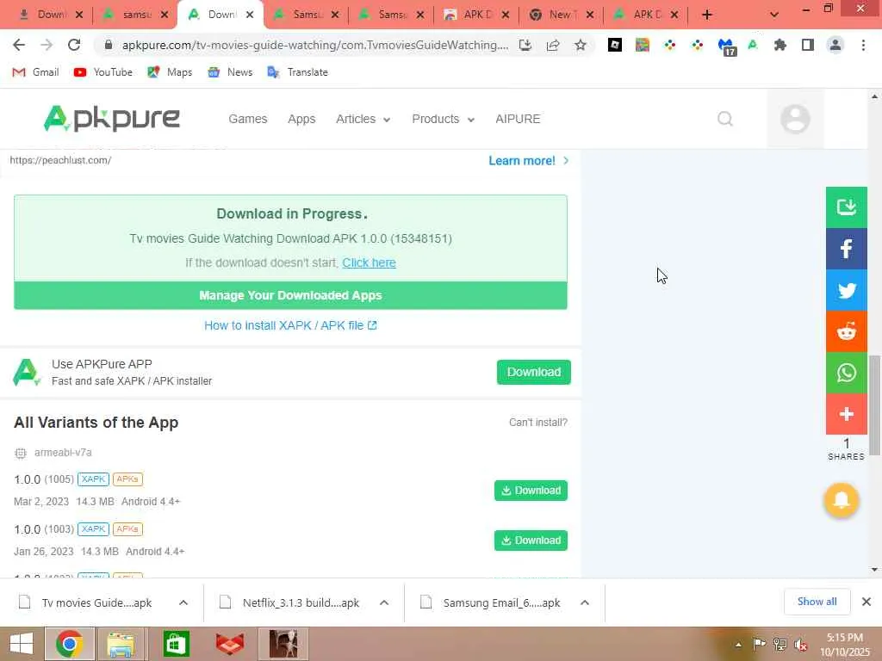
Task: Bookmark this page with the star icon
Action: click(x=581, y=45)
